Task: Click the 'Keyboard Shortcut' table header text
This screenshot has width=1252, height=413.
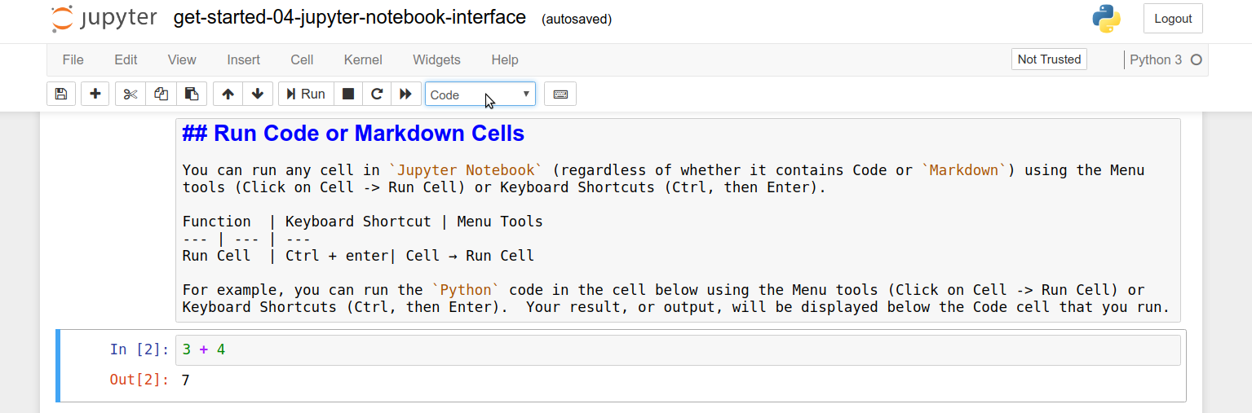Action: [x=358, y=222]
